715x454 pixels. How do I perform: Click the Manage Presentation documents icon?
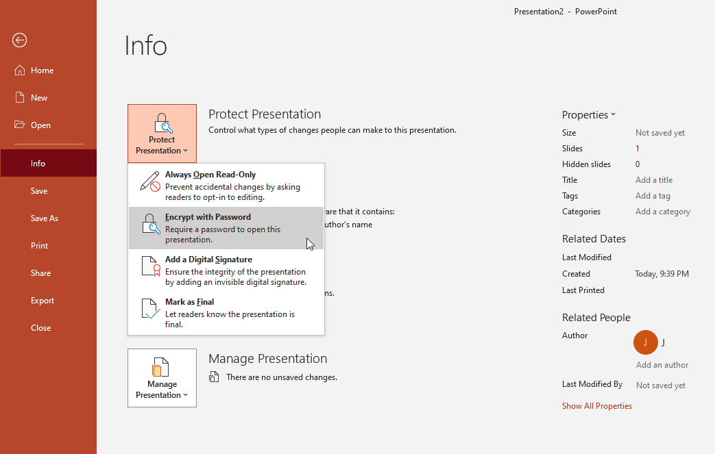coord(160,367)
